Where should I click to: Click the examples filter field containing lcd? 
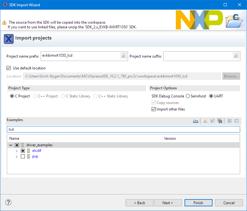pos(123,129)
